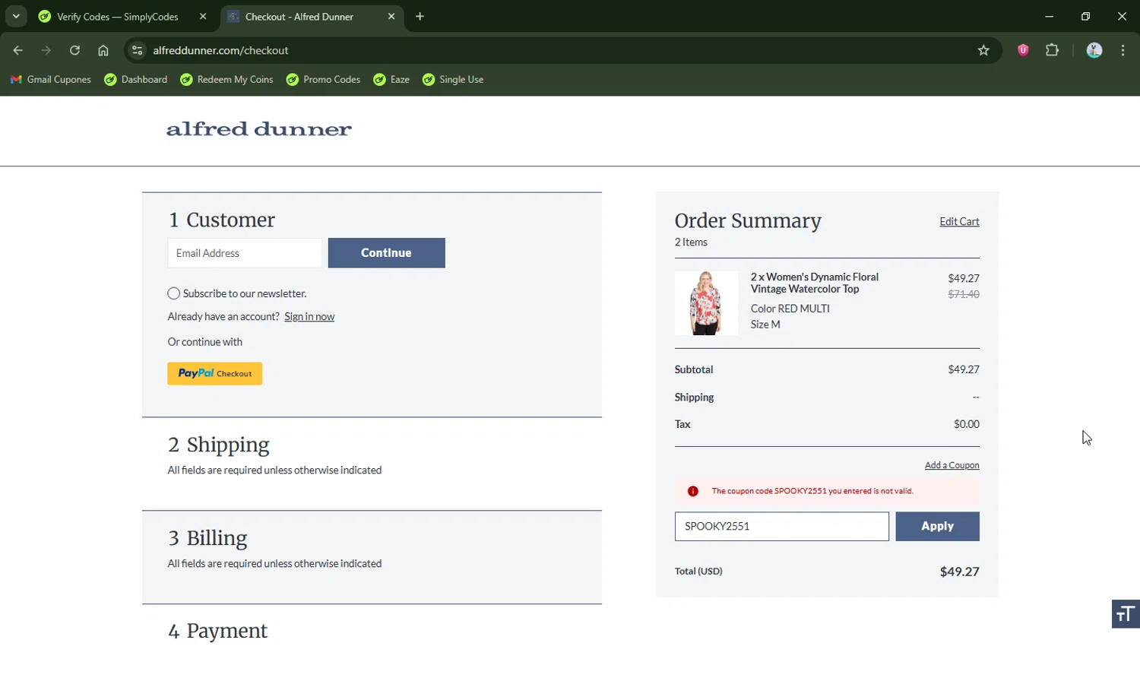Open the Promo Codes bookmark
This screenshot has width=1140, height=681.
324,80
